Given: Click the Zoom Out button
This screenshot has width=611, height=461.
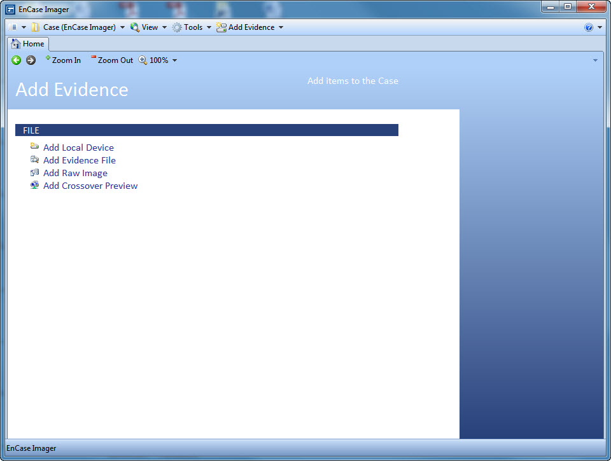Looking at the screenshot, I should tap(112, 60).
